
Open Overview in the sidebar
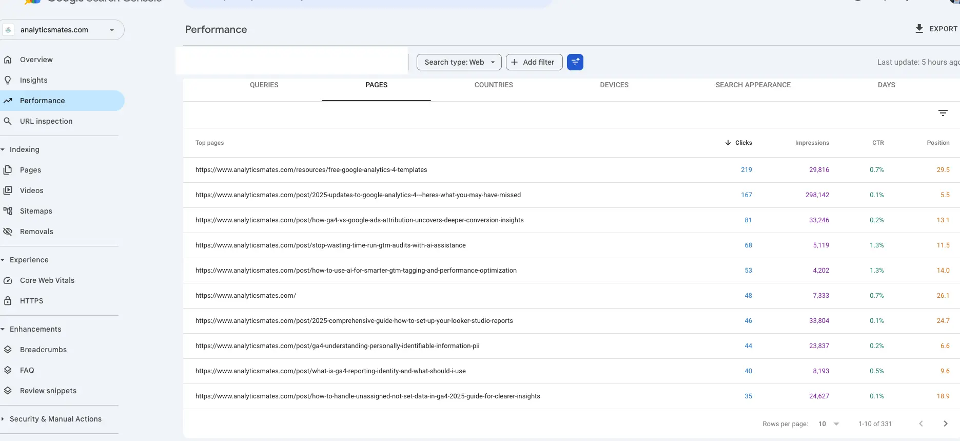36,60
